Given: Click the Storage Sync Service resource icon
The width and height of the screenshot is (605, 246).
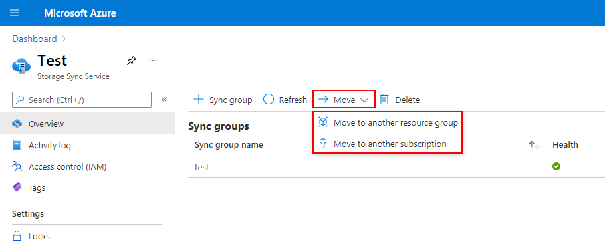Looking at the screenshot, I should point(21,66).
